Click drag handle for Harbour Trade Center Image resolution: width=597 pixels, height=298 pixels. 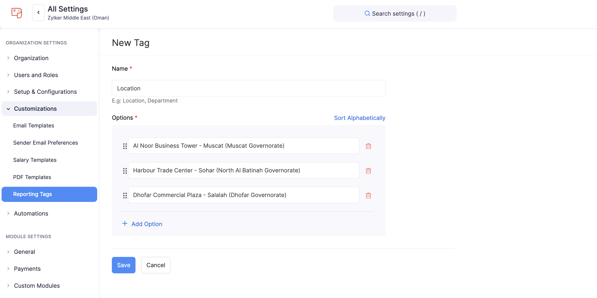pyautogui.click(x=125, y=171)
